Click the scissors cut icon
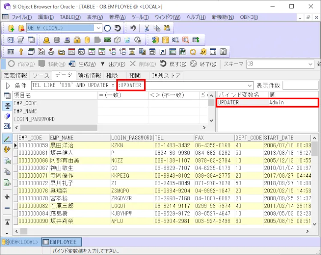 pyautogui.click(x=146, y=28)
